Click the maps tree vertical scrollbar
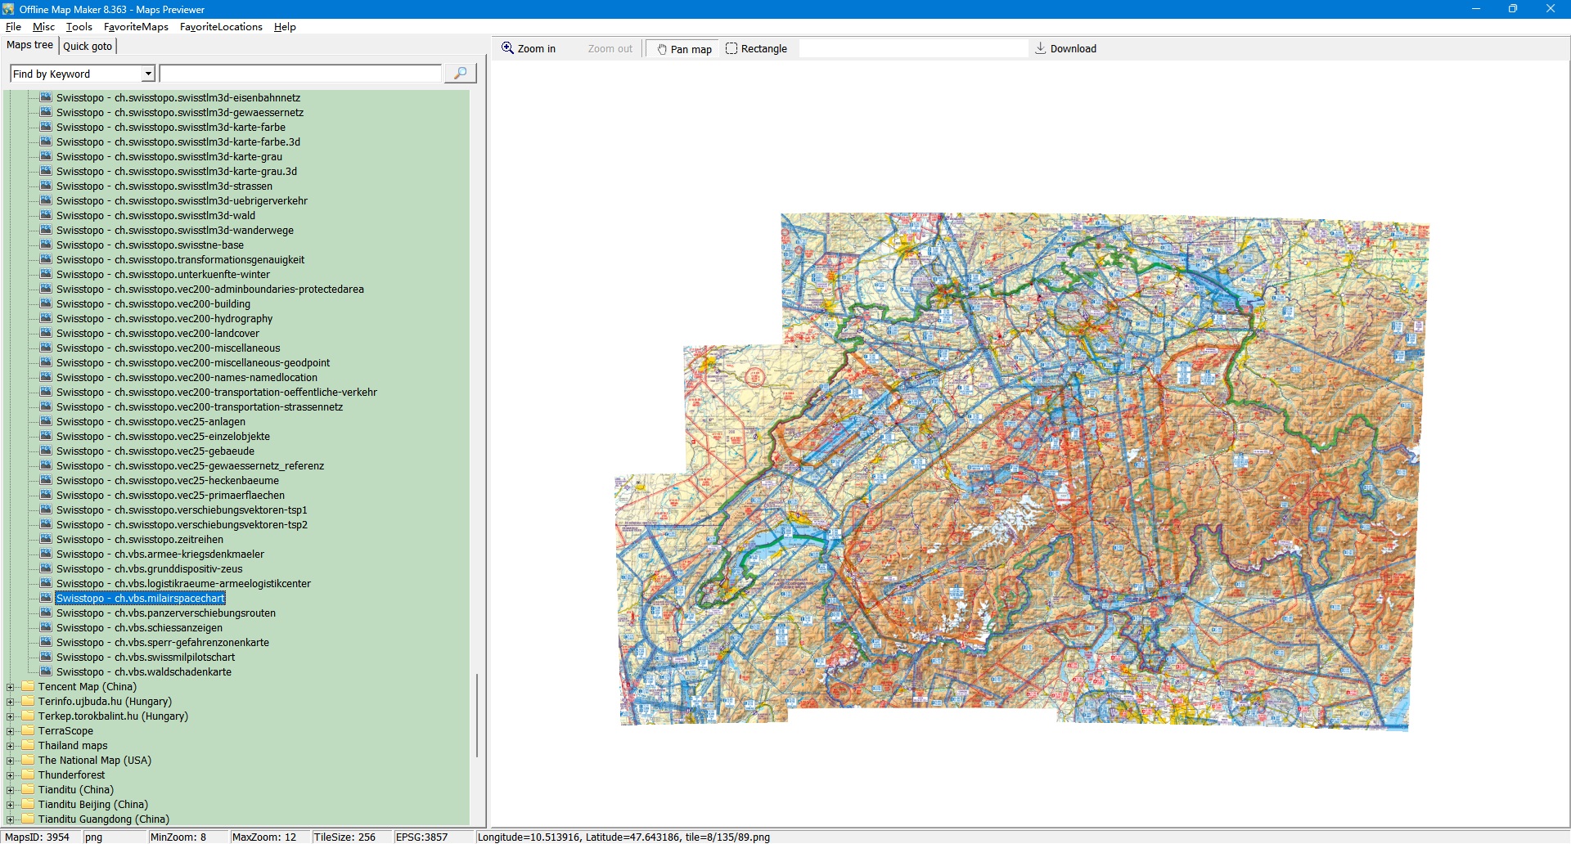1571x844 pixels. (477, 715)
